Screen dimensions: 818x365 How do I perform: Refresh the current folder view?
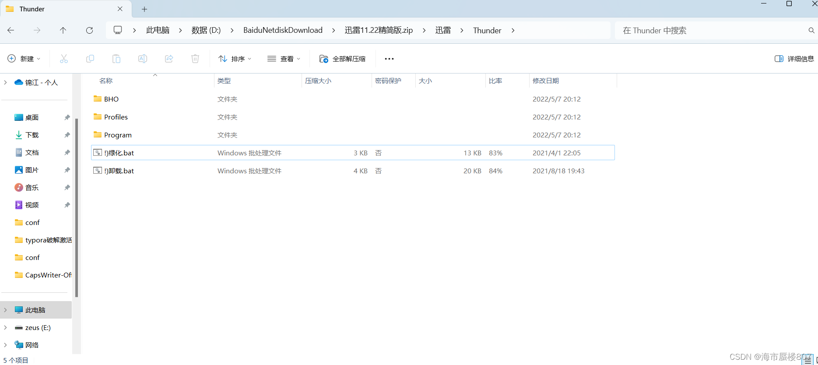(x=89, y=30)
